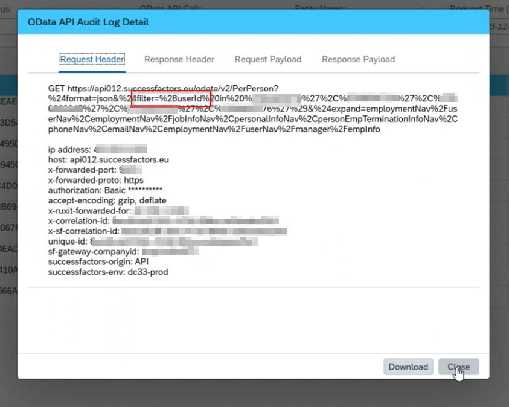
Task: Switch to the Request Header tab
Action: (x=92, y=59)
